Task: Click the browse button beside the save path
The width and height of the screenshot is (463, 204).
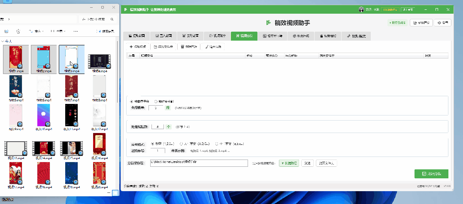Action: coord(306,163)
